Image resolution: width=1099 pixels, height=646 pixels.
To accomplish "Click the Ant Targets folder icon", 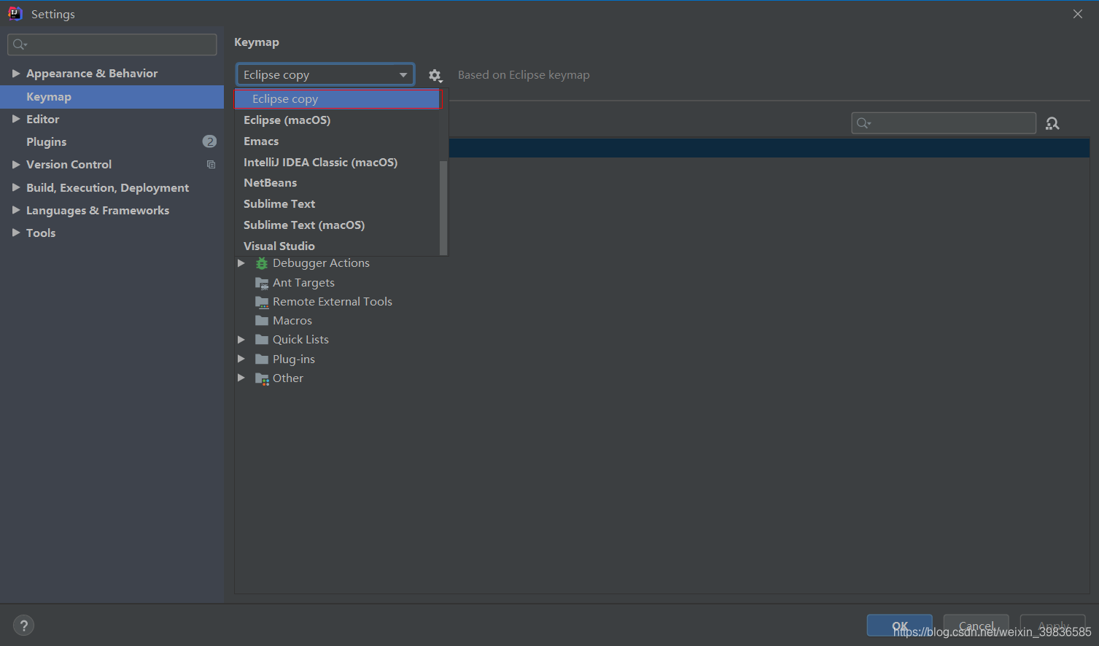I will click(262, 283).
